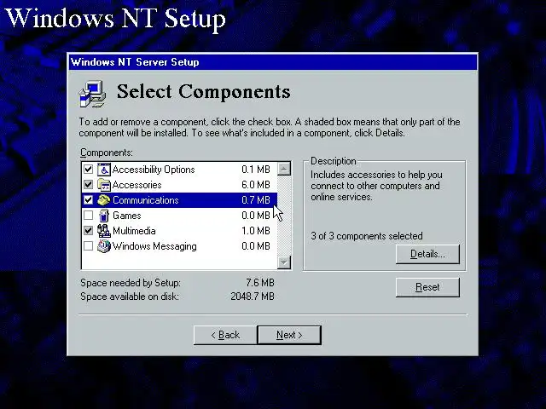
Task: Click the Accessibility Options wheelchair icon
Action: click(x=104, y=170)
